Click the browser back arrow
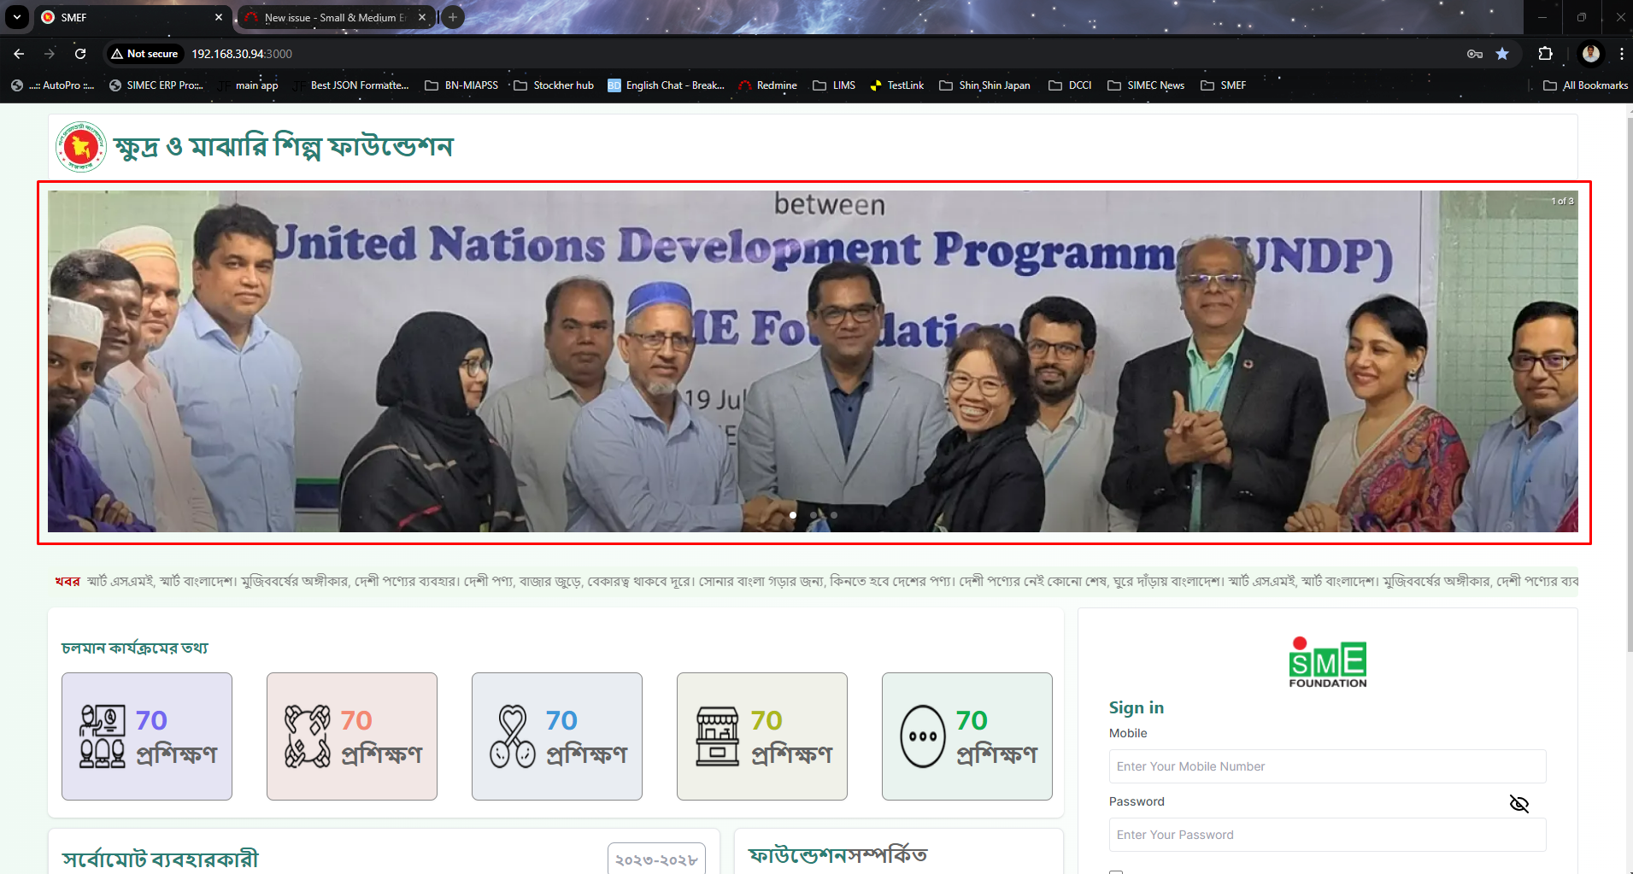Screen dimensions: 1633x874 click(x=19, y=54)
